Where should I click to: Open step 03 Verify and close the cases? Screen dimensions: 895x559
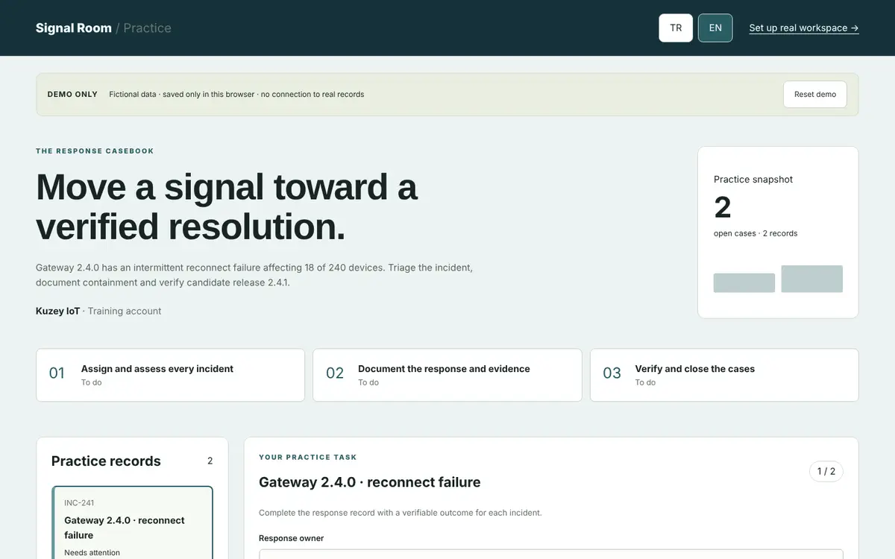tap(724, 375)
